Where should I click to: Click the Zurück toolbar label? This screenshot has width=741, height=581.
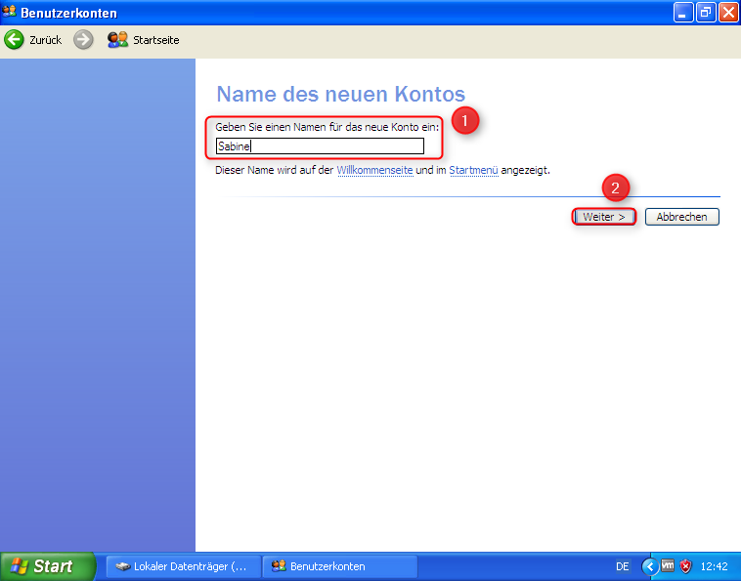(x=45, y=40)
